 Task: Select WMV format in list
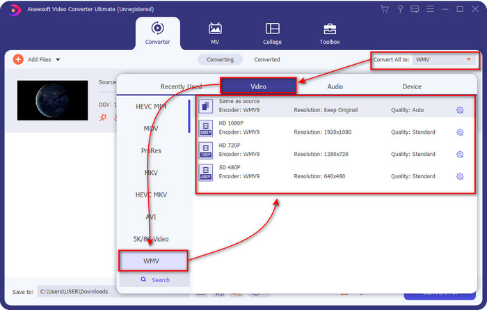(x=153, y=261)
